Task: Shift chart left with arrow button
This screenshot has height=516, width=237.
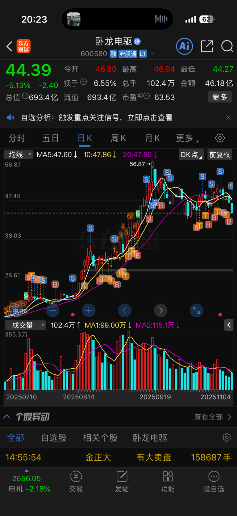Action: 125,310
